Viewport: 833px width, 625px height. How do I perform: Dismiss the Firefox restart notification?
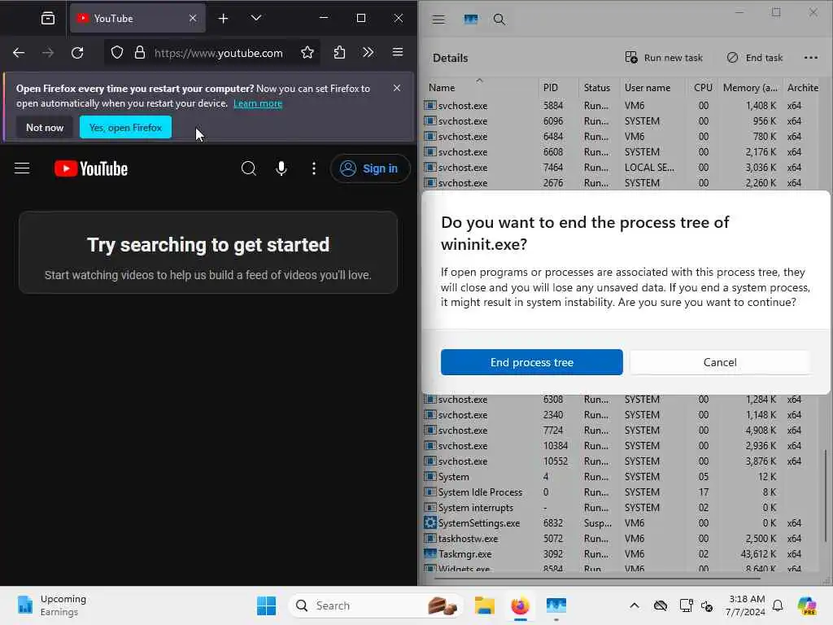397,88
